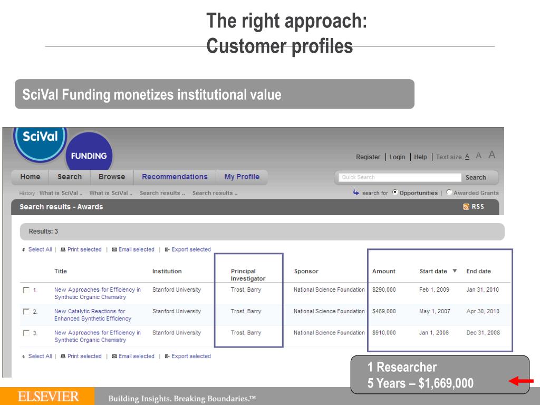Select the largest text size A

click(x=492, y=155)
